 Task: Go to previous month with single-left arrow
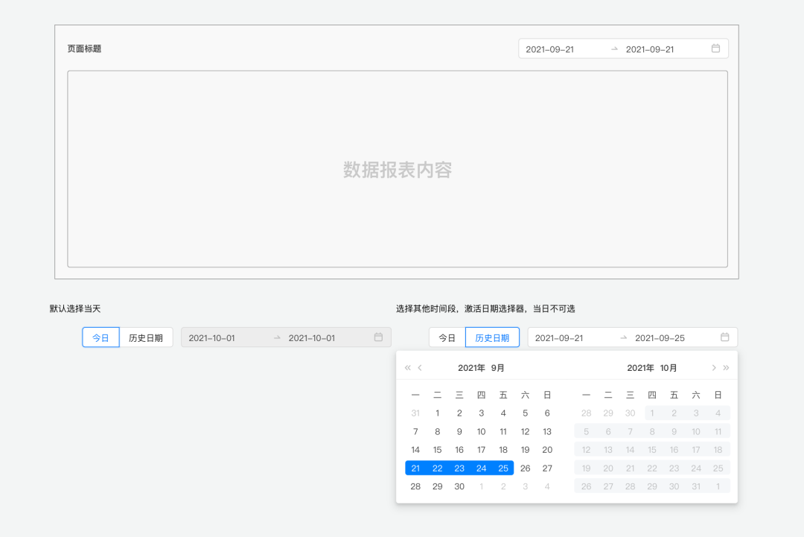coord(420,368)
